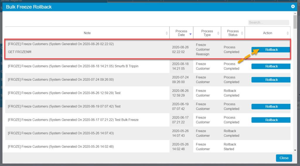Viewport: 300px width, 166px height.
Task: Close the Bulk Freeze Rollback dialog with the X icon
Action: coord(293,6)
